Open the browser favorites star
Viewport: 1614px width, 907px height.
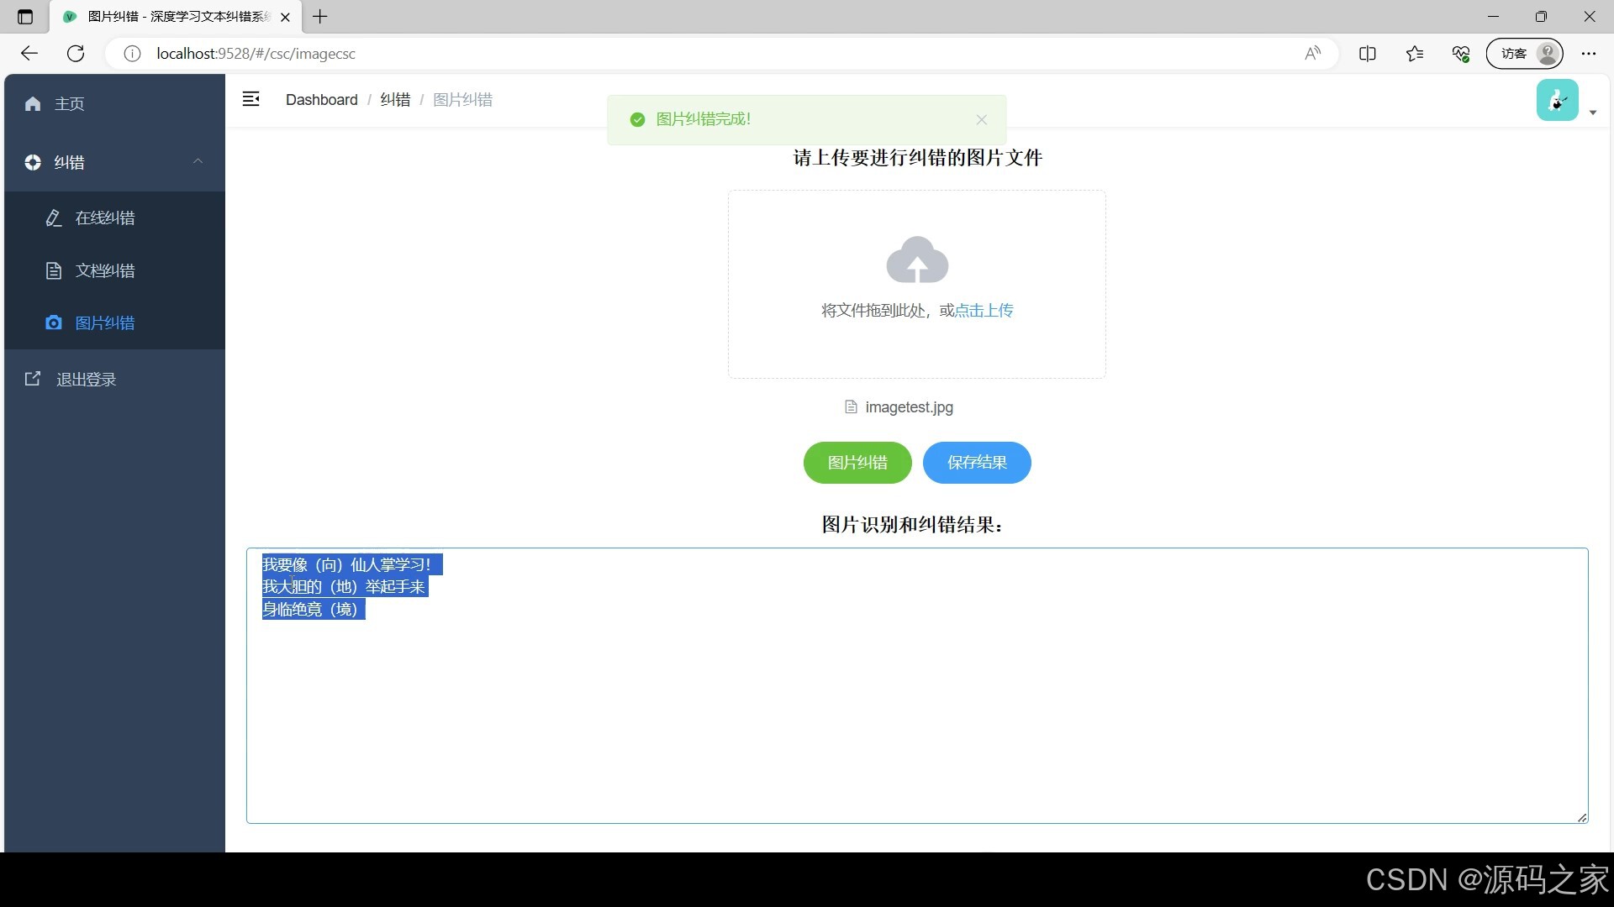(1415, 53)
